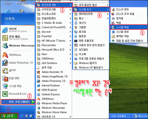
Task: Open Outlook Express
Action: [x=54, y=94]
